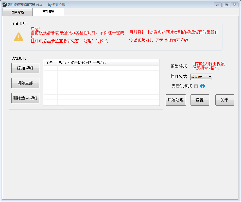241x202 pixels.
Task: Click the app icon in title bar
Action: 4,5
